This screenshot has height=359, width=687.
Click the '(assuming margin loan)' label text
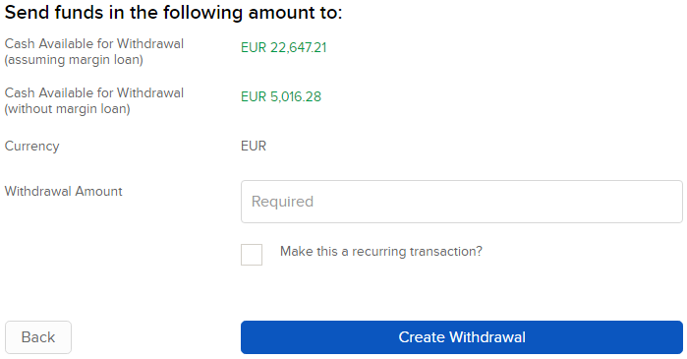click(74, 60)
